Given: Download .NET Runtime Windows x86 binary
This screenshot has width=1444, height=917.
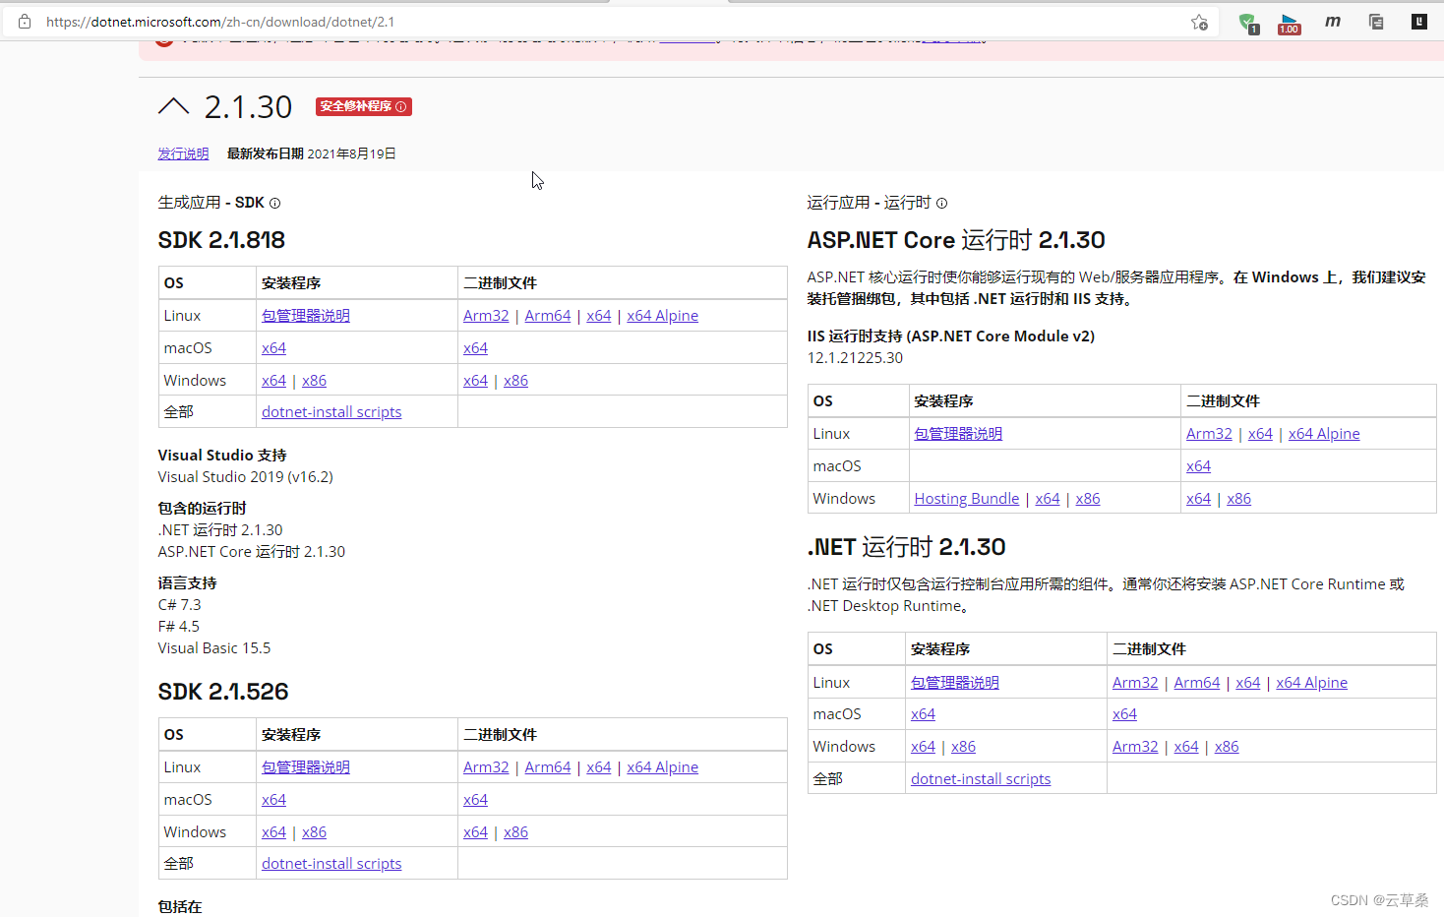Looking at the screenshot, I should click(1227, 747).
